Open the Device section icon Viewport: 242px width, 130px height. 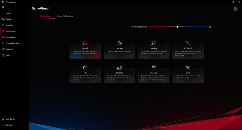coord(3,19)
